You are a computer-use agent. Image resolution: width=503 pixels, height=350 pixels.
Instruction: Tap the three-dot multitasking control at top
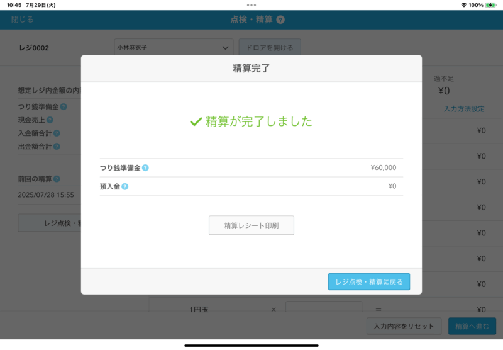point(251,5)
